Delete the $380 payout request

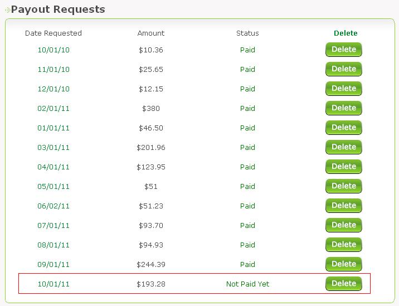pos(343,108)
